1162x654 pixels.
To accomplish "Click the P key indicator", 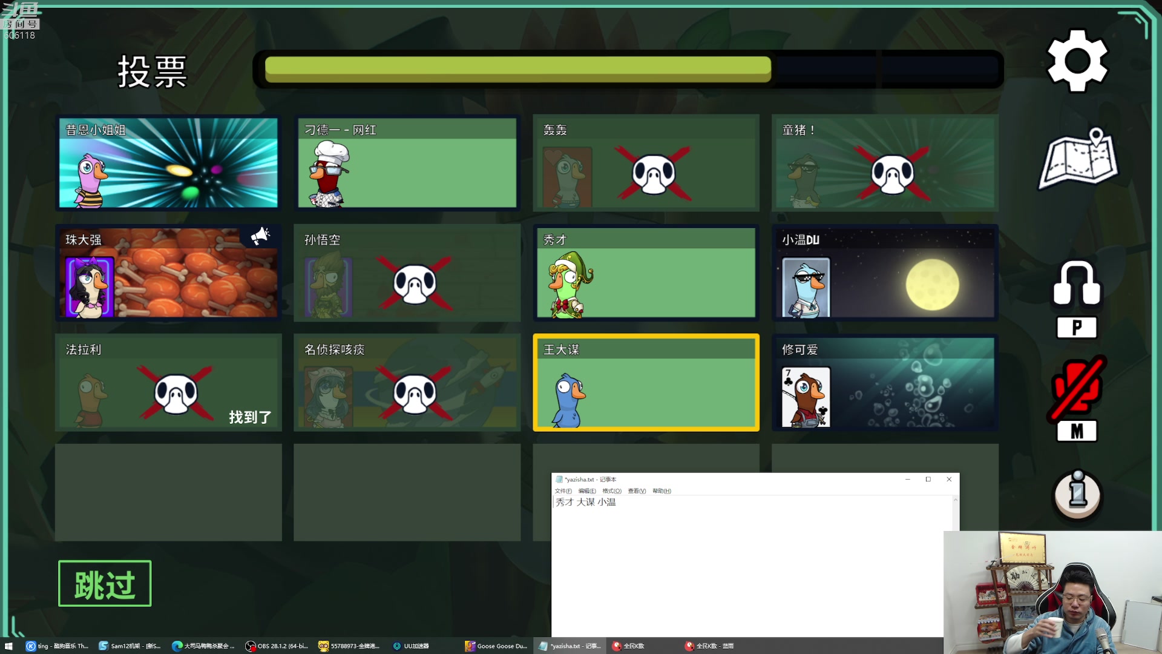I will click(1077, 328).
